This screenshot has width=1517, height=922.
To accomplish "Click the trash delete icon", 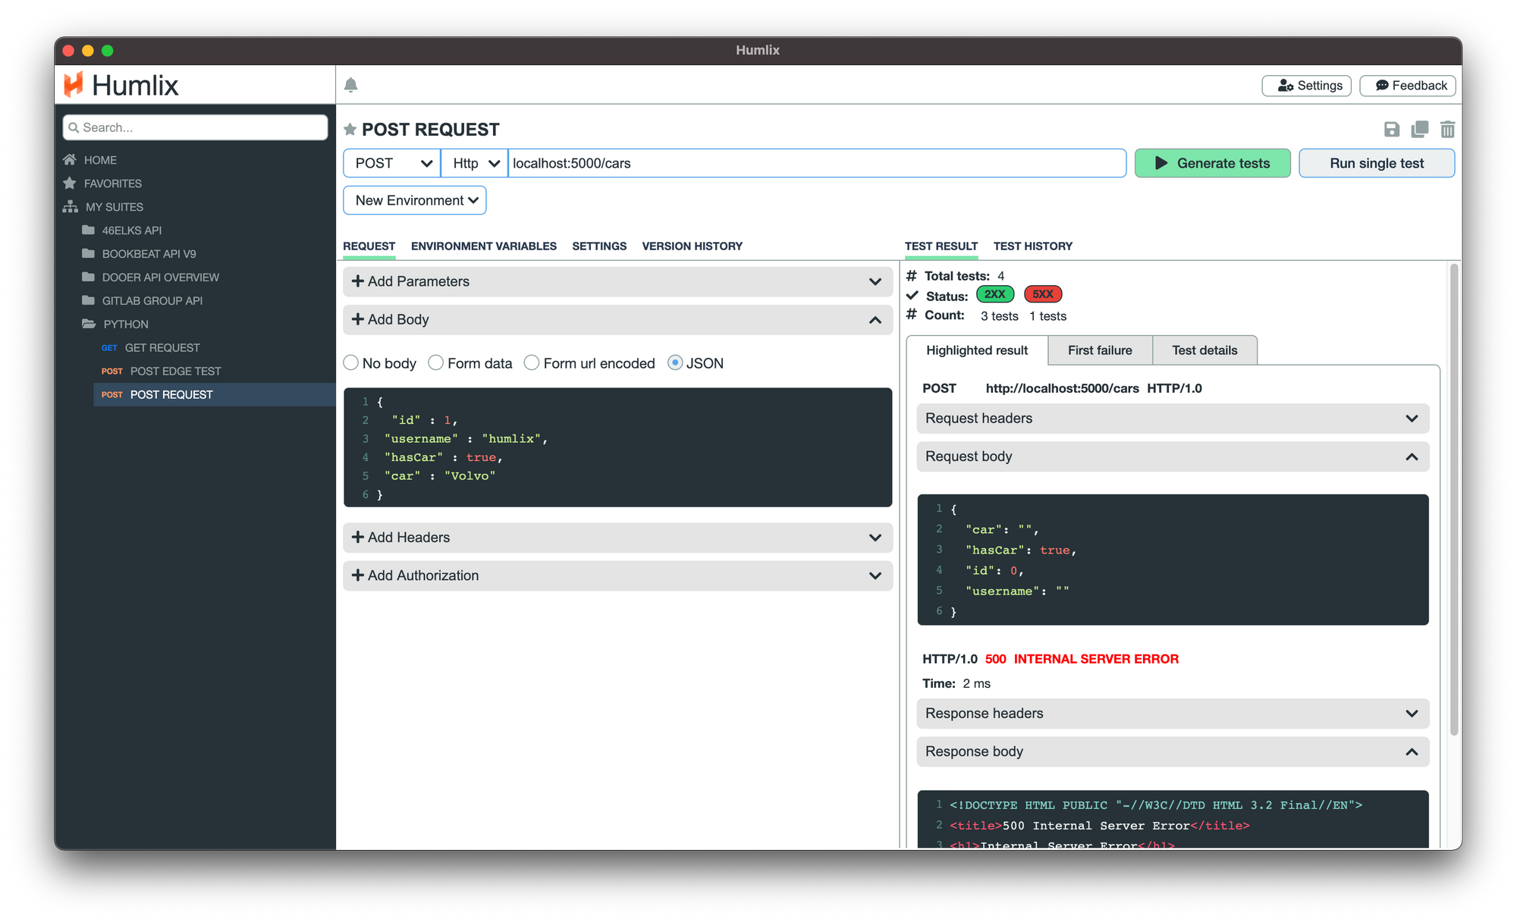I will pos(1447,130).
